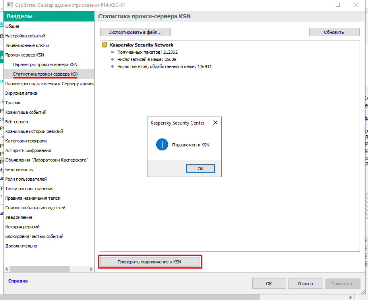Click the blue information icon in dialog

(162, 144)
